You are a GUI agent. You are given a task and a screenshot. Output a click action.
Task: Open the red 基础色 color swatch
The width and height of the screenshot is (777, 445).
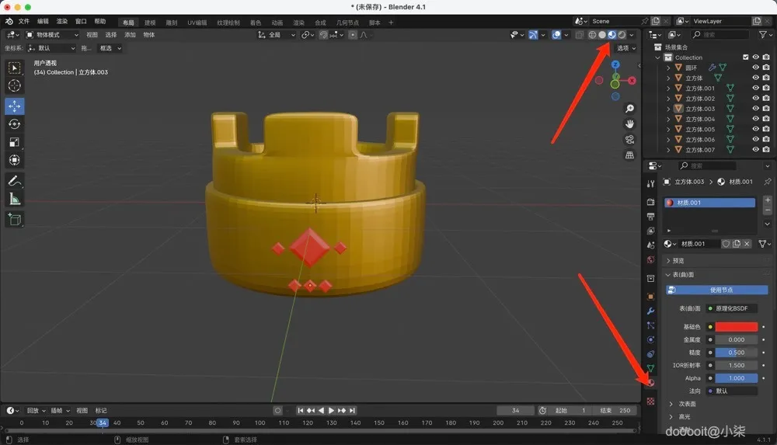pos(736,327)
